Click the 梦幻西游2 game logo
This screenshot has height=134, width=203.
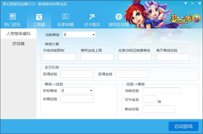point(185,19)
